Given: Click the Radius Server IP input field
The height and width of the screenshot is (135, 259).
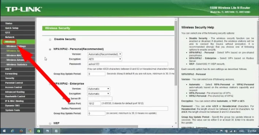Looking at the screenshot, I should (100, 99).
